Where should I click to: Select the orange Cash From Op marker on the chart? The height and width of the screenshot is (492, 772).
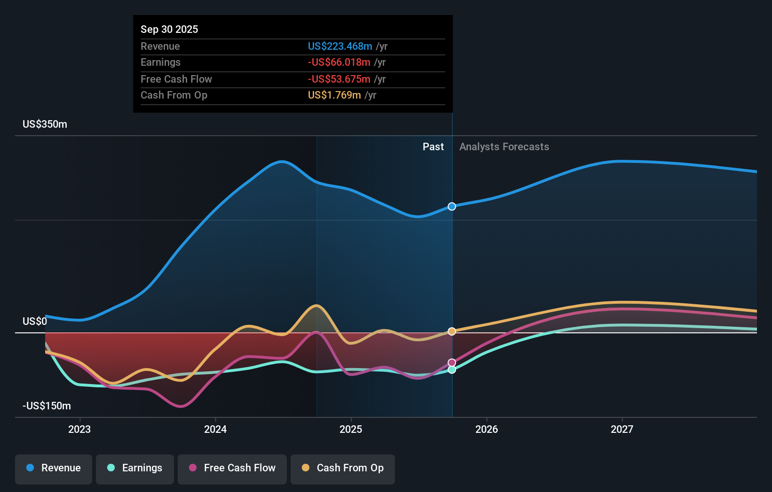(451, 331)
